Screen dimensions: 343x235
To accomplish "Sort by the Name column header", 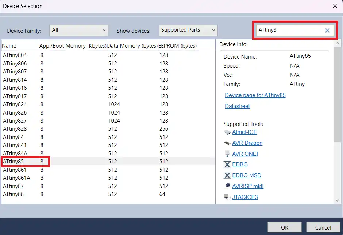I will [20, 45].
